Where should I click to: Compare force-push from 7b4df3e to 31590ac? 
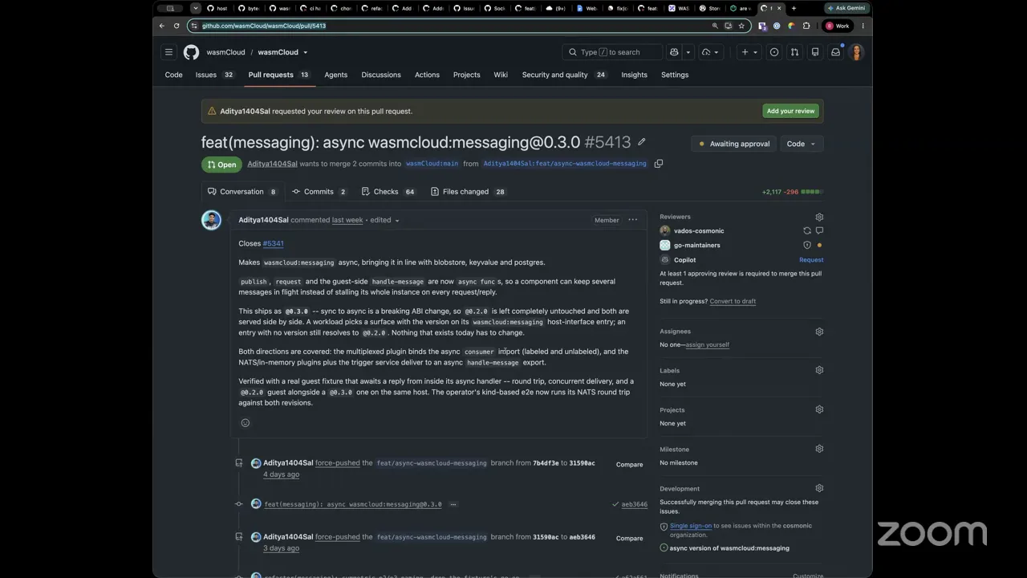[x=629, y=465]
